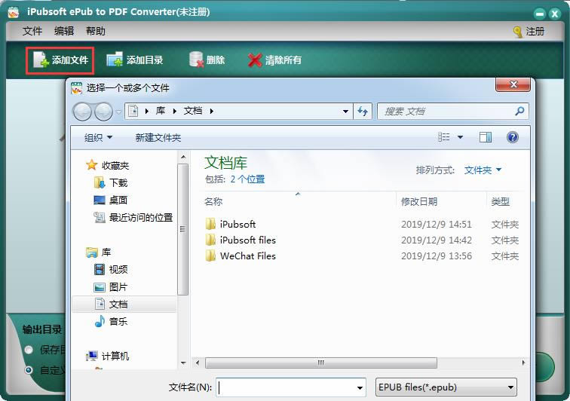
Task: Select 视频 library in navigation pane
Action: tap(111, 269)
